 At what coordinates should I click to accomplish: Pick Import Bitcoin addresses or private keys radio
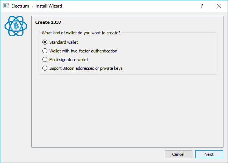click(45, 68)
